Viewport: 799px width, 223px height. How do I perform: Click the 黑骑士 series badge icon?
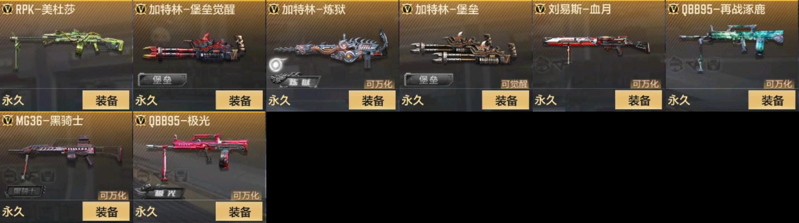coord(25,191)
